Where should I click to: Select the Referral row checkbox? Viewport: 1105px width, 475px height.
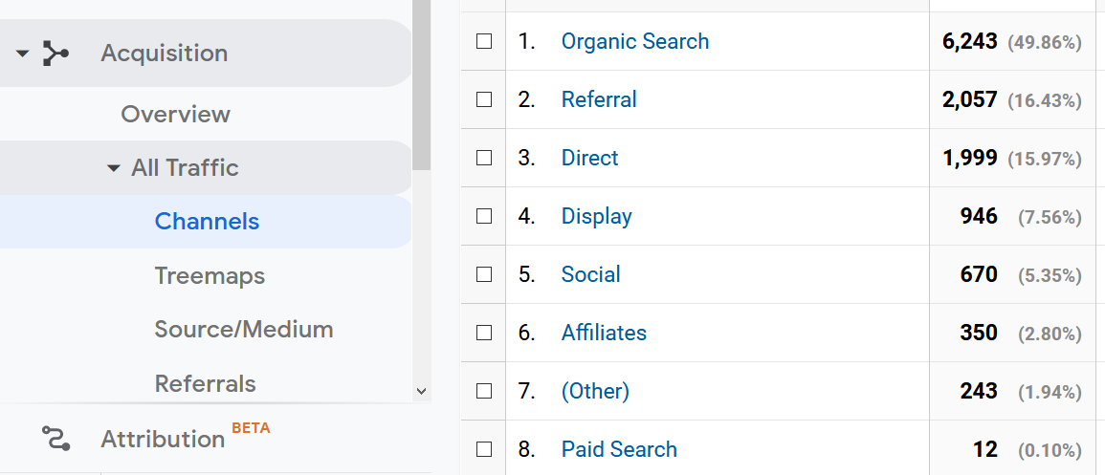tap(484, 99)
